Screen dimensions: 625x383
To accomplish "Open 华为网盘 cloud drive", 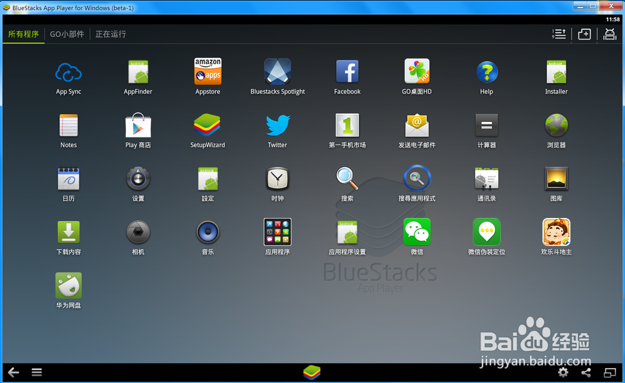I will [69, 286].
